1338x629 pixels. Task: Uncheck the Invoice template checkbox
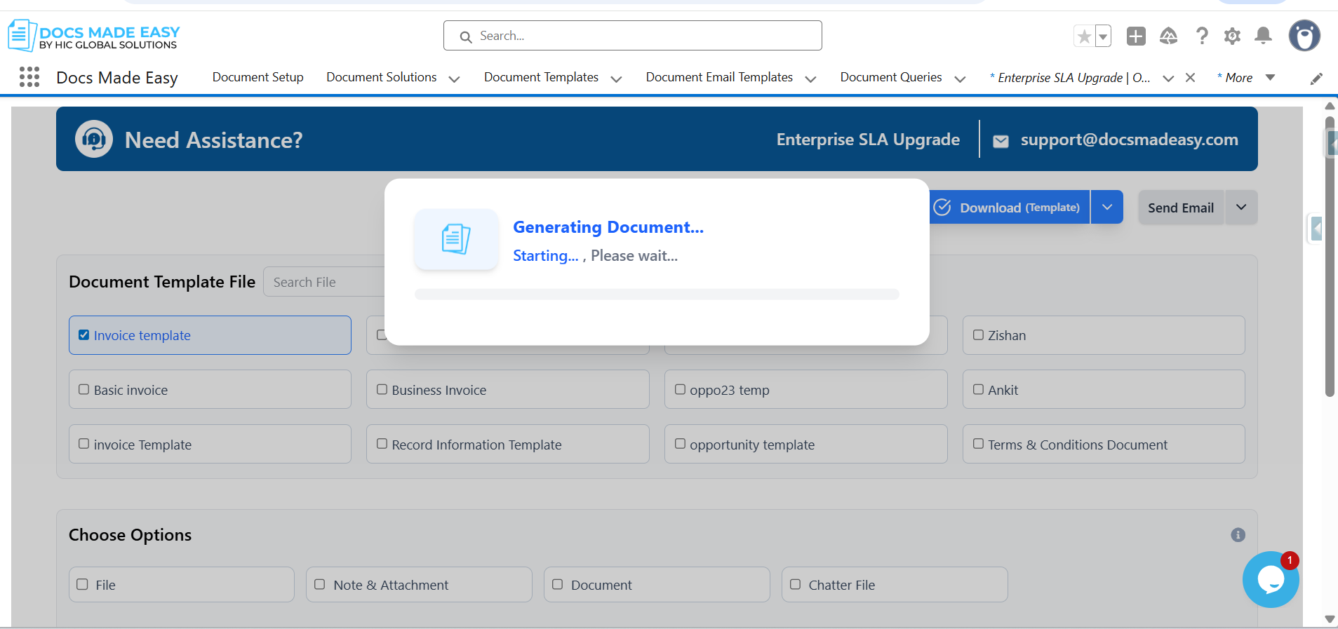pyautogui.click(x=84, y=335)
